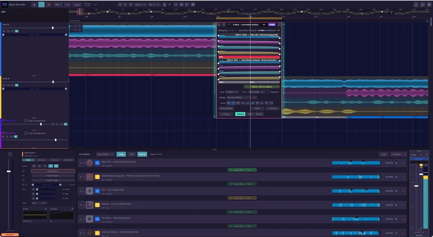Select first stem curve preset icon

click(x=229, y=103)
